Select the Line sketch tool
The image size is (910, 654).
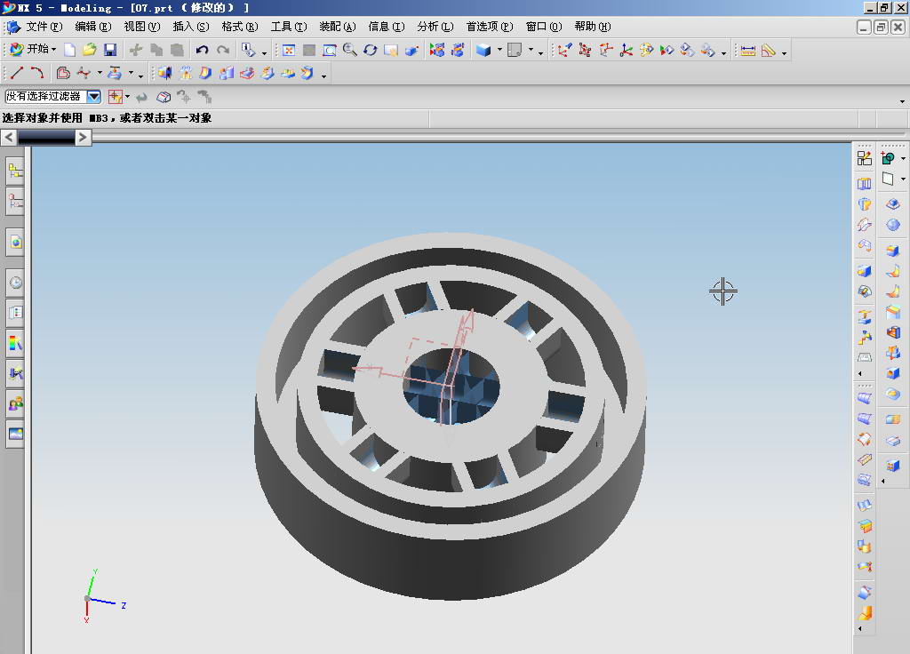[x=16, y=73]
